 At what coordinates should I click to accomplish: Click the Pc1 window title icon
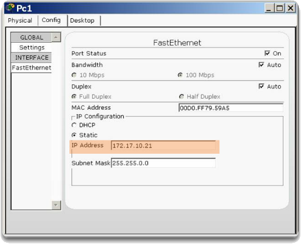coord(10,8)
